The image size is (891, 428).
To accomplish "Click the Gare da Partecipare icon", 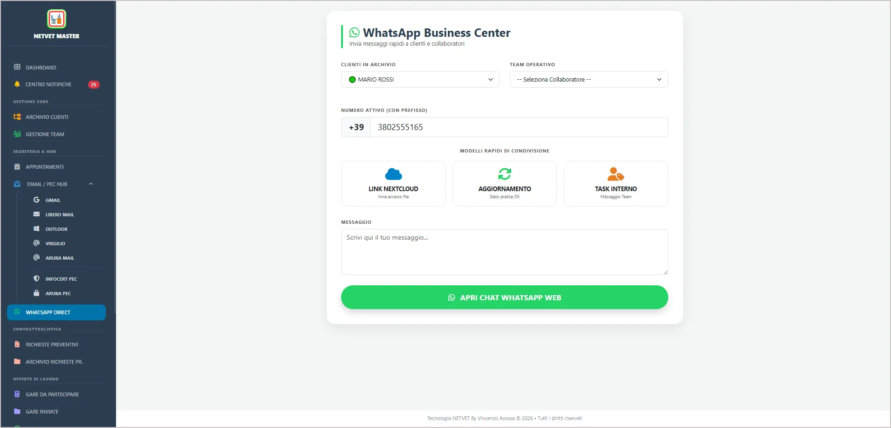I will (x=17, y=394).
